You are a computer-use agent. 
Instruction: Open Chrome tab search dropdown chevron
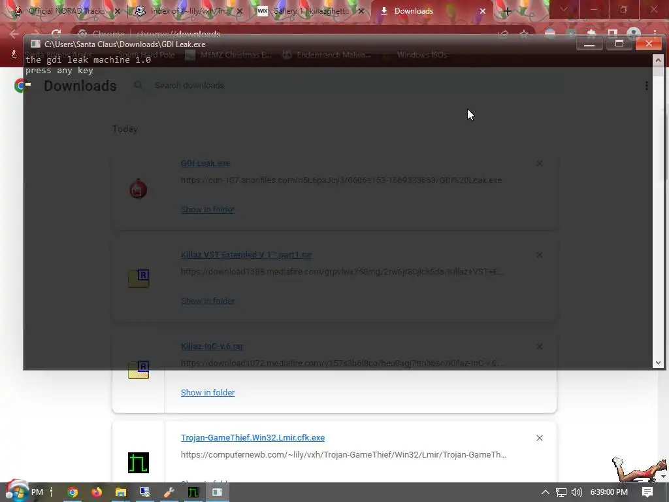(x=564, y=9)
